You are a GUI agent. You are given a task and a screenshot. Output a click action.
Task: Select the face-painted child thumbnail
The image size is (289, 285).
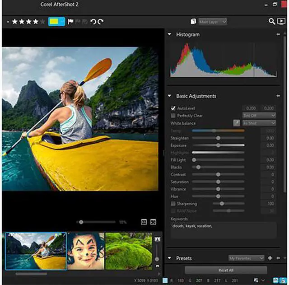[x=85, y=251]
